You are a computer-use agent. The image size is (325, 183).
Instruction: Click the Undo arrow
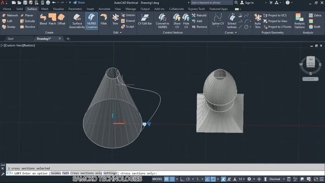tap(54, 3)
